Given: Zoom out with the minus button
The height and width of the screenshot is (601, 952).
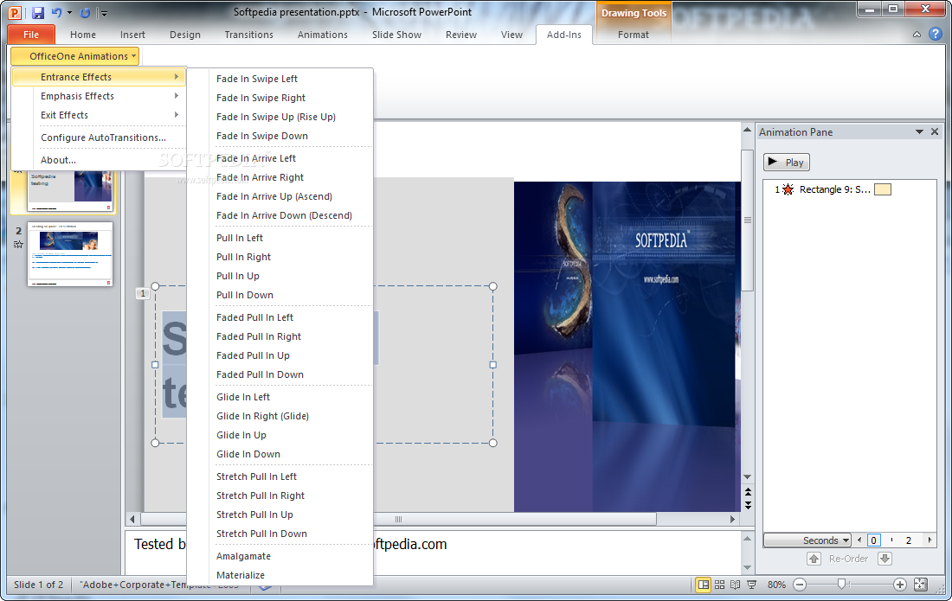Looking at the screenshot, I should tap(800, 585).
